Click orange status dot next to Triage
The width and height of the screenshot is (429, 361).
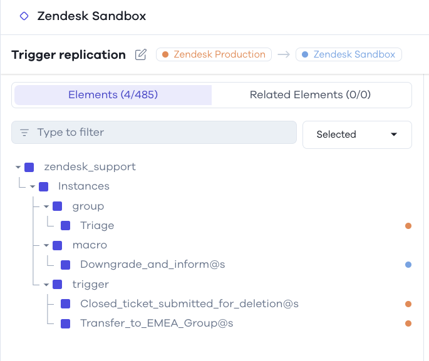[408, 226]
